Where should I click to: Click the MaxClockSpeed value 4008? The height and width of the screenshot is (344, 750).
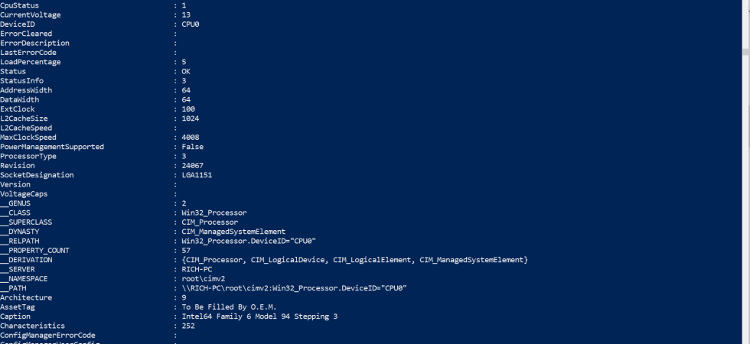(191, 138)
